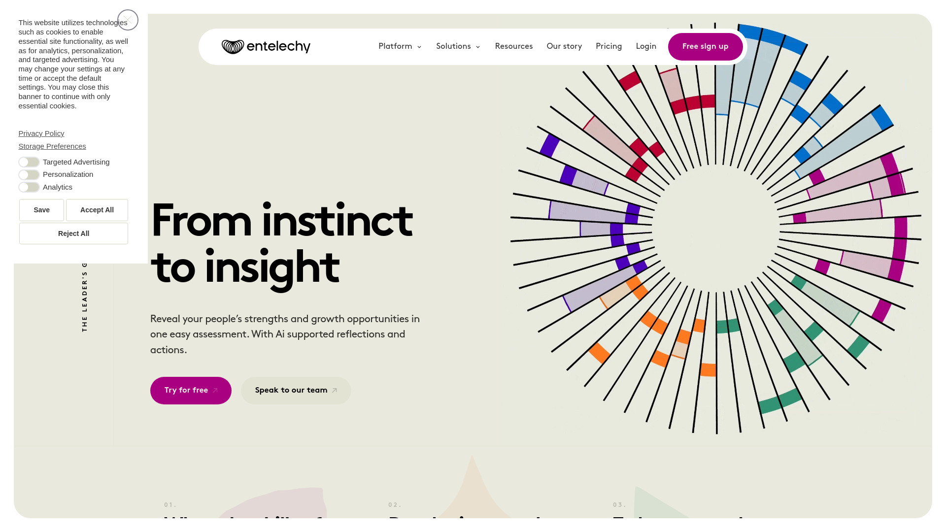This screenshot has height=532, width=946.
Task: Click the arrow icon on Speak to our team
Action: pos(335,390)
